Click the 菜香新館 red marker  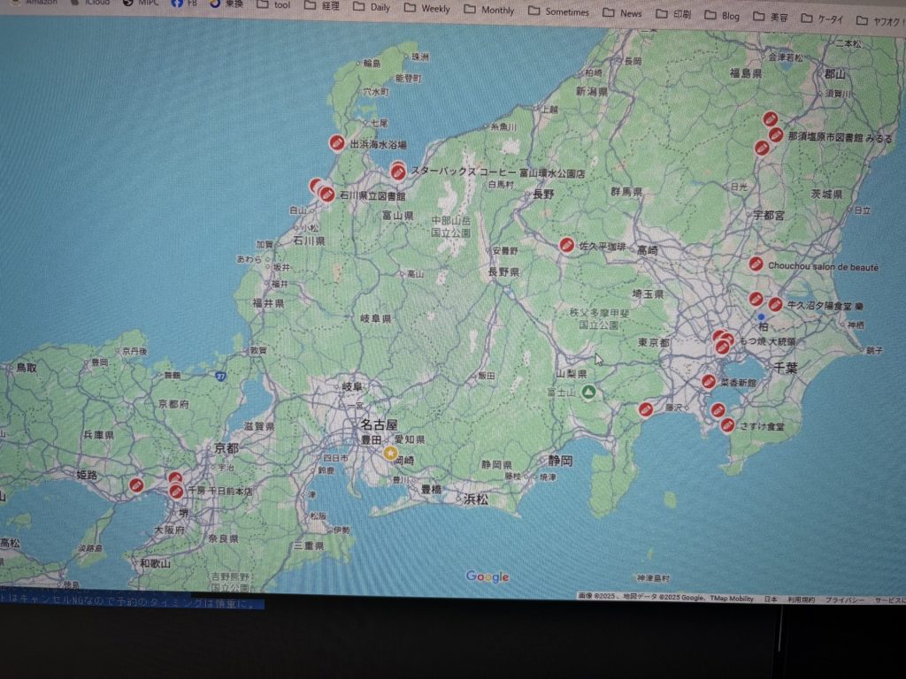[x=709, y=381]
